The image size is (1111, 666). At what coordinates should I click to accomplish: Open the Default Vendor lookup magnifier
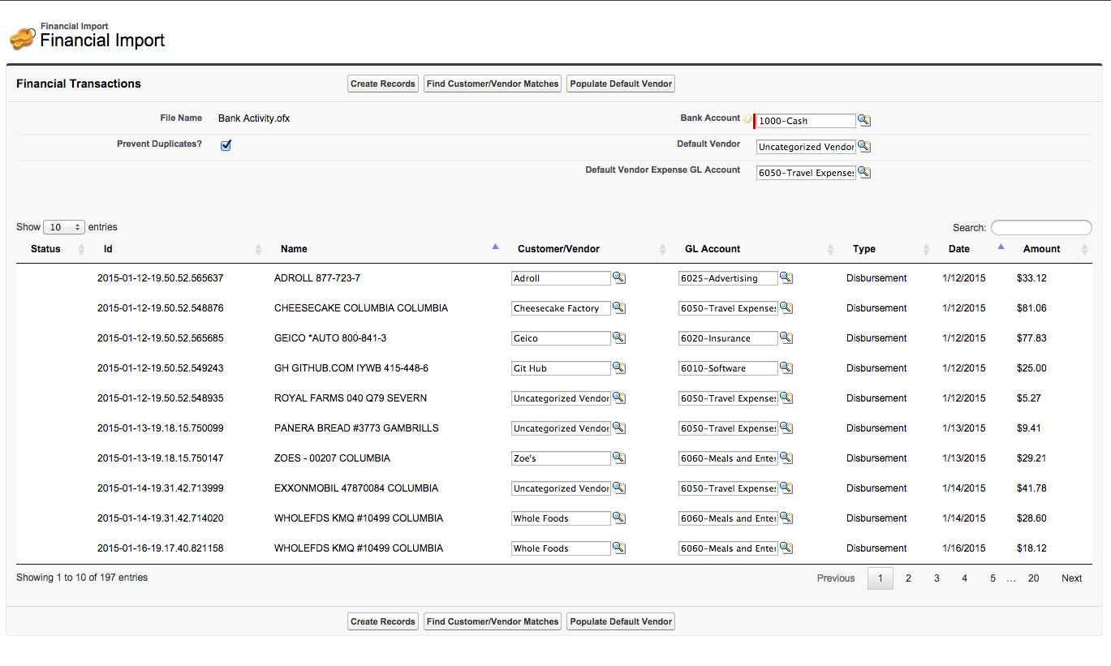click(863, 146)
